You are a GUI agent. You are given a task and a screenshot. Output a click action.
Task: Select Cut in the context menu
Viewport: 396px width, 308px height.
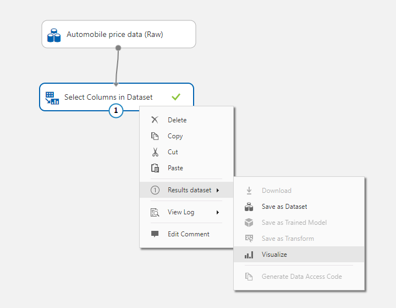coord(186,152)
